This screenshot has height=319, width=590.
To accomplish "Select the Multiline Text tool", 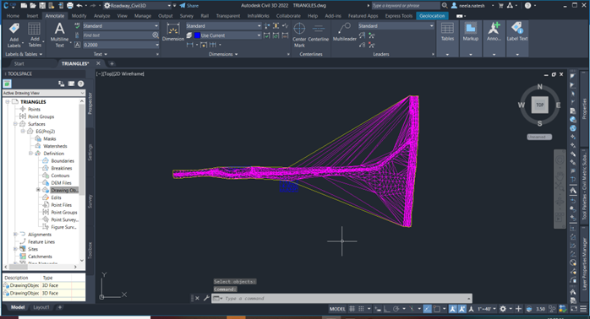I will click(59, 35).
